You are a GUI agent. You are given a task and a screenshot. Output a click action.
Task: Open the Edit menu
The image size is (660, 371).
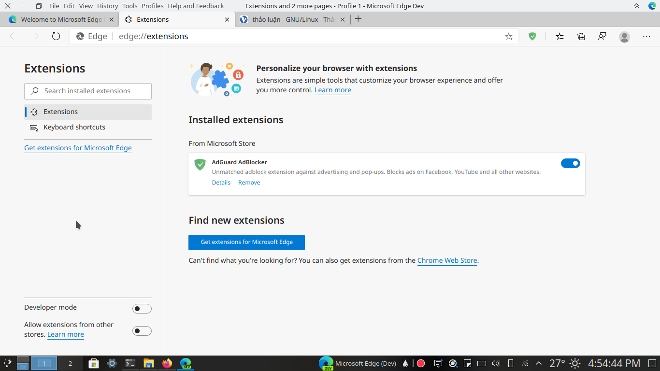69,6
